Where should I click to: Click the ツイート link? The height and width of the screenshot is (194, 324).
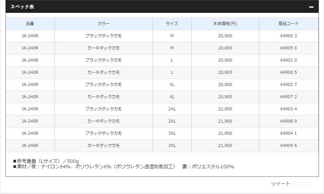coord(280,184)
